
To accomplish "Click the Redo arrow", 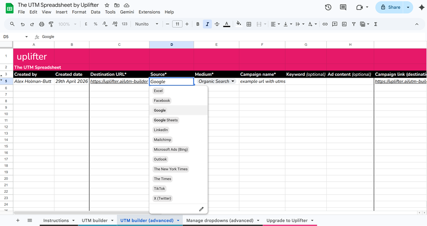I will (32, 24).
